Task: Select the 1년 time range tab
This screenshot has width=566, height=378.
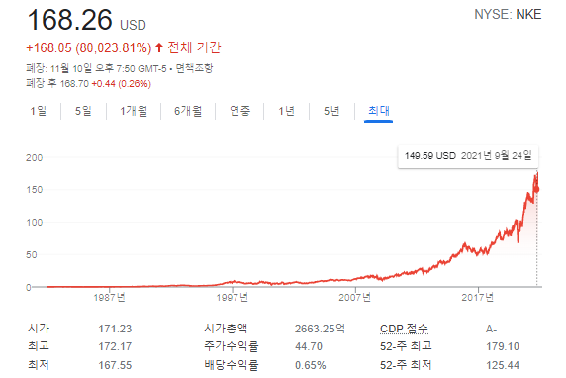Action: pyautogui.click(x=287, y=111)
